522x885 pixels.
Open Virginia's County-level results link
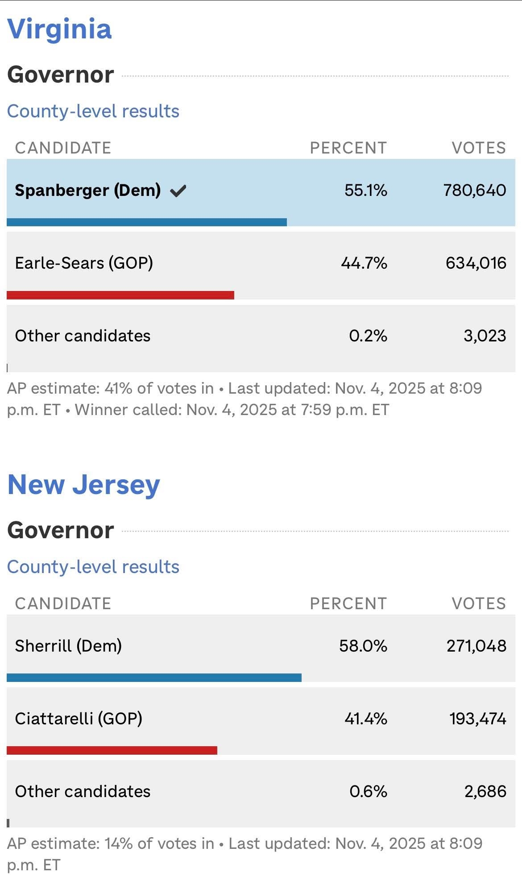click(x=93, y=111)
